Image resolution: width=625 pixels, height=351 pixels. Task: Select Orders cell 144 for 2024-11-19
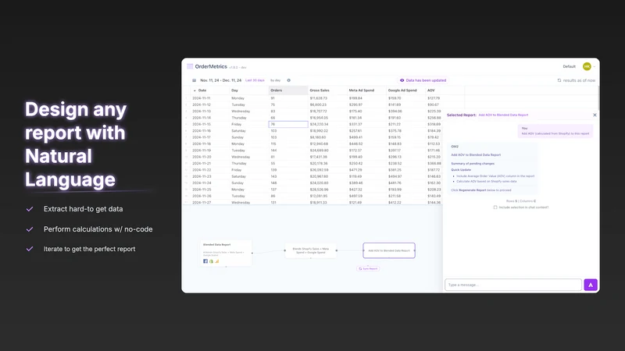pyautogui.click(x=288, y=151)
